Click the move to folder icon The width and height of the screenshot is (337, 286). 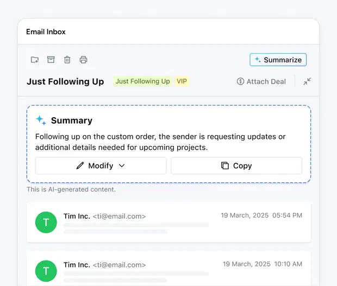click(35, 60)
